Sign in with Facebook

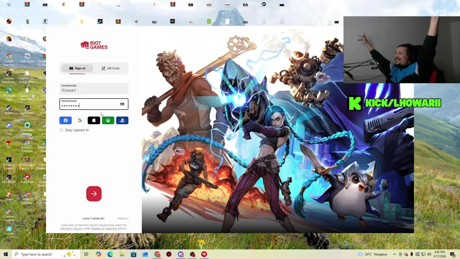(65, 121)
